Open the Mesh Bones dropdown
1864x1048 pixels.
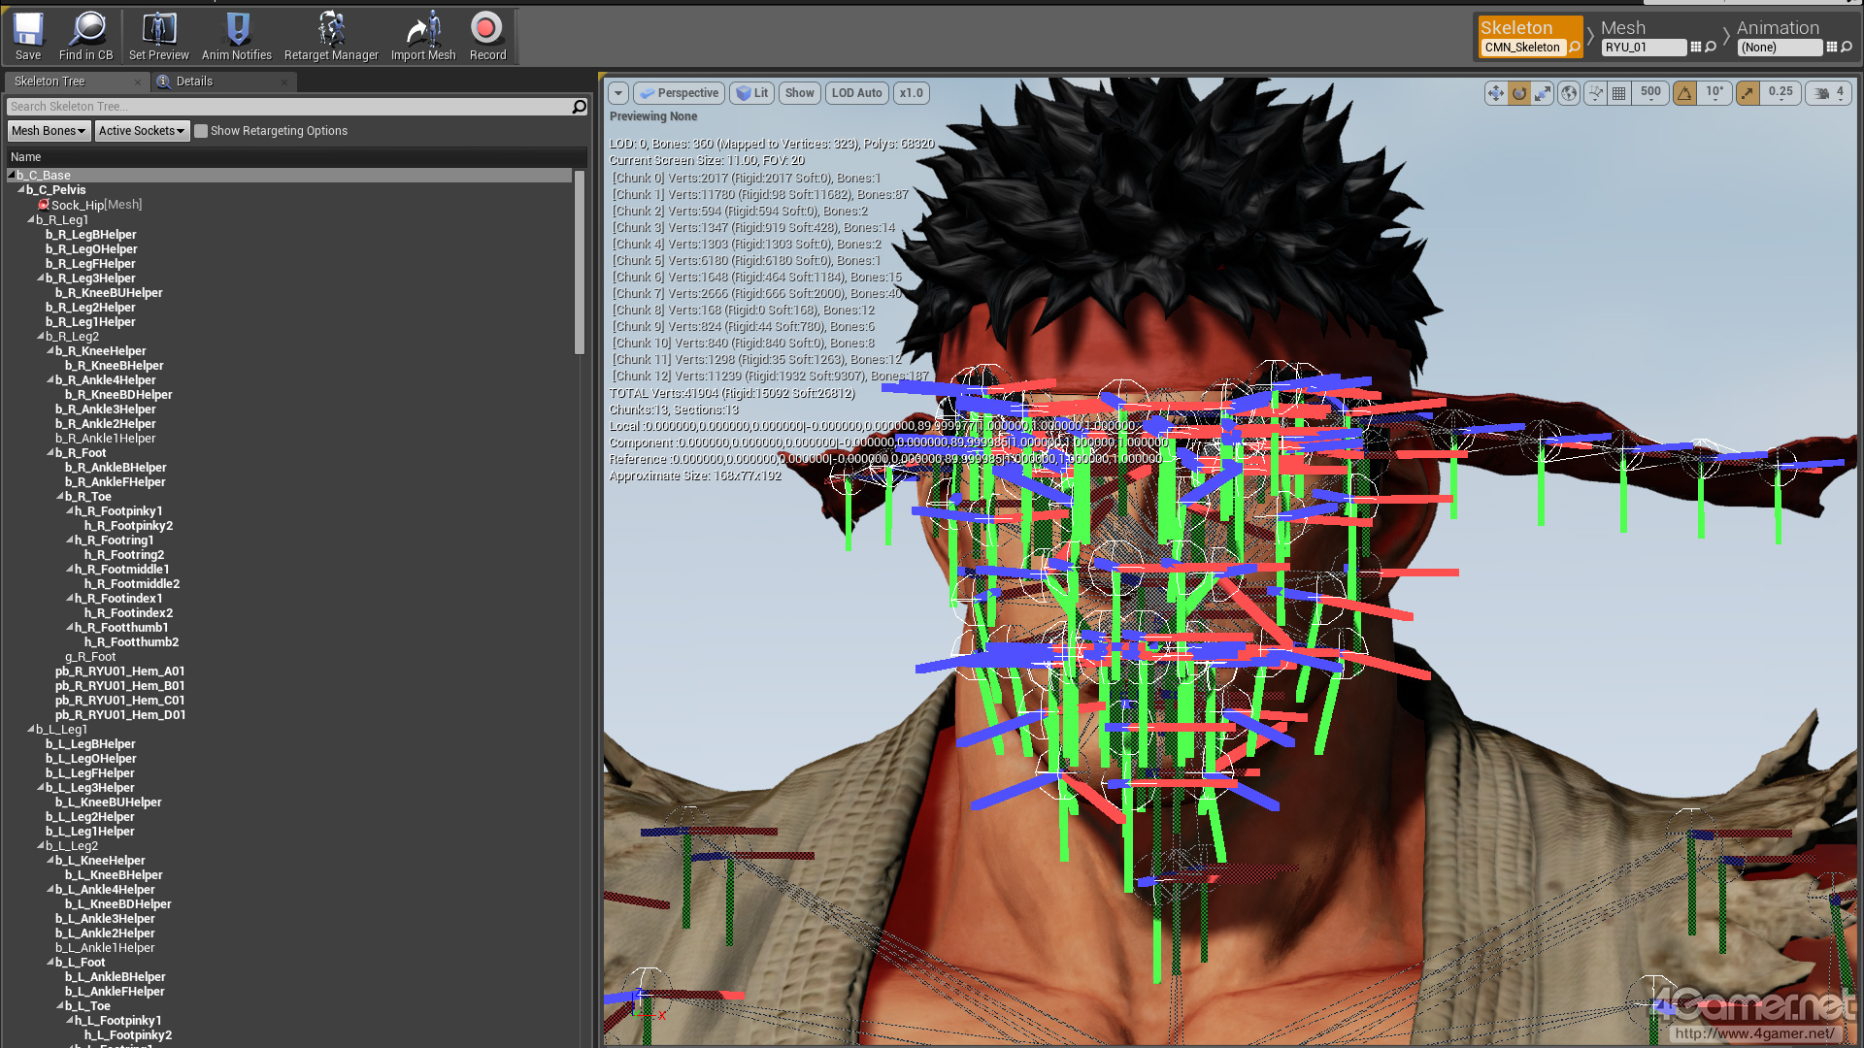click(49, 131)
